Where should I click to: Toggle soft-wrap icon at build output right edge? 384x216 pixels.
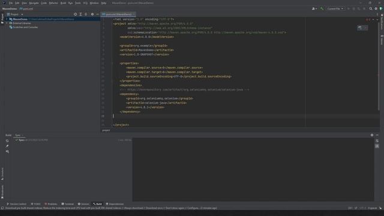click(377, 141)
